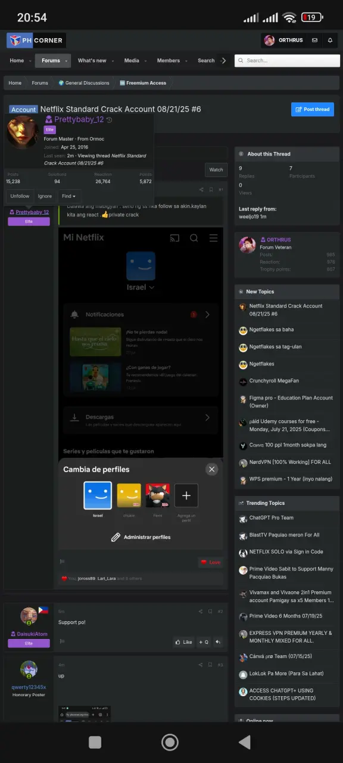Expand What's new dropdown arrow
This screenshot has height=763, width=343.
[x=113, y=61]
